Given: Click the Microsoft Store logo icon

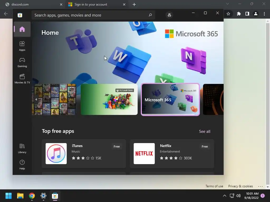Looking at the screenshot, I should coord(20,15).
